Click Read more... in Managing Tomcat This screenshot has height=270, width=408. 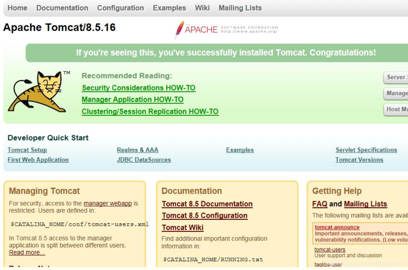click(x=27, y=253)
